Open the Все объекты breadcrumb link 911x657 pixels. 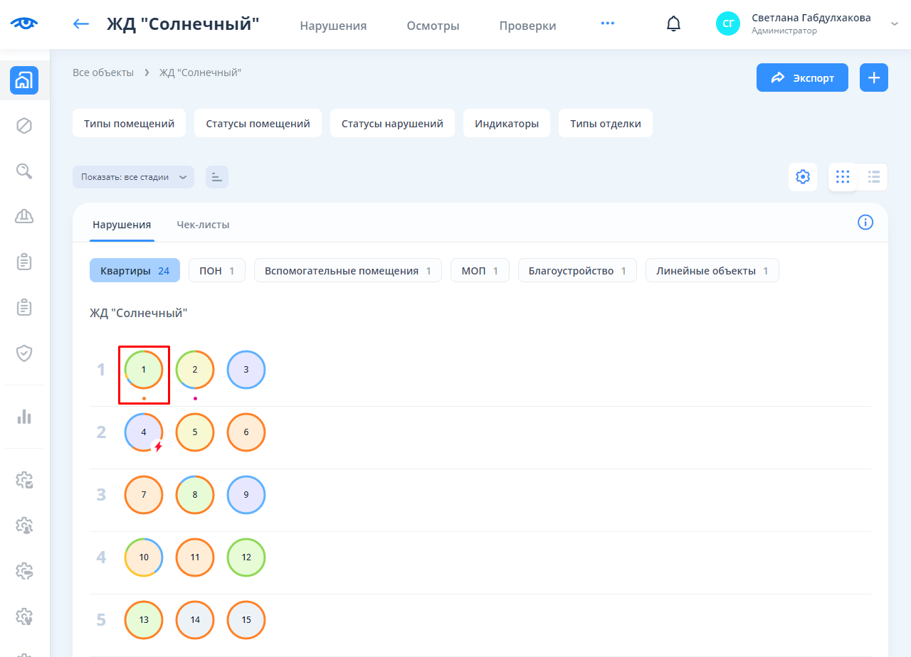[103, 73]
